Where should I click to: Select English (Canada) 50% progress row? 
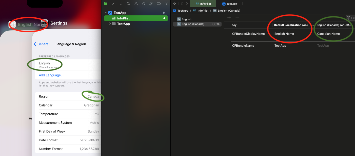pos(197,24)
